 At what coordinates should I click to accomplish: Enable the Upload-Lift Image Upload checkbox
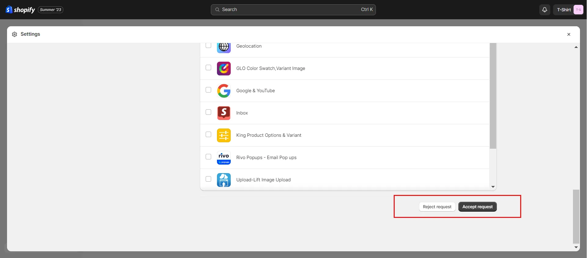(208, 179)
